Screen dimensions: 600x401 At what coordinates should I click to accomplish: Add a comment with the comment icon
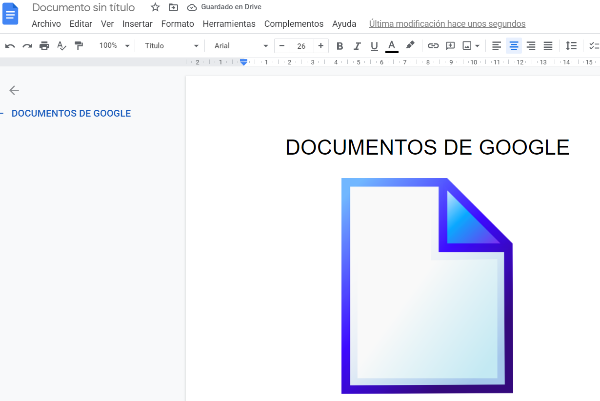coord(450,45)
